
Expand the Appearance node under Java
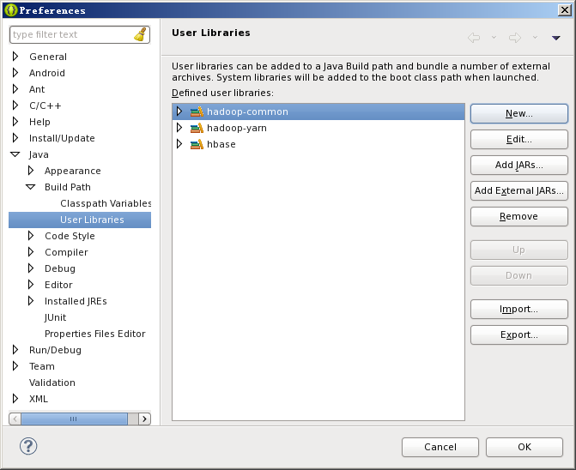[x=31, y=171]
